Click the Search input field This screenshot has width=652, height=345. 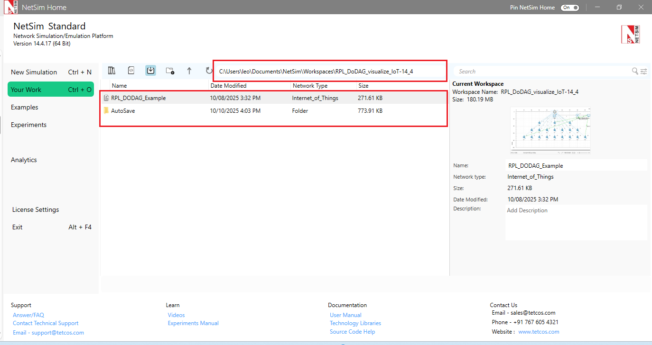[x=543, y=71]
